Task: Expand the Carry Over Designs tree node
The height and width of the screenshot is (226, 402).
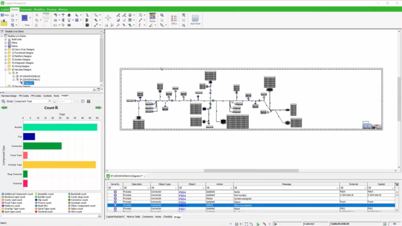Action: coord(6,50)
